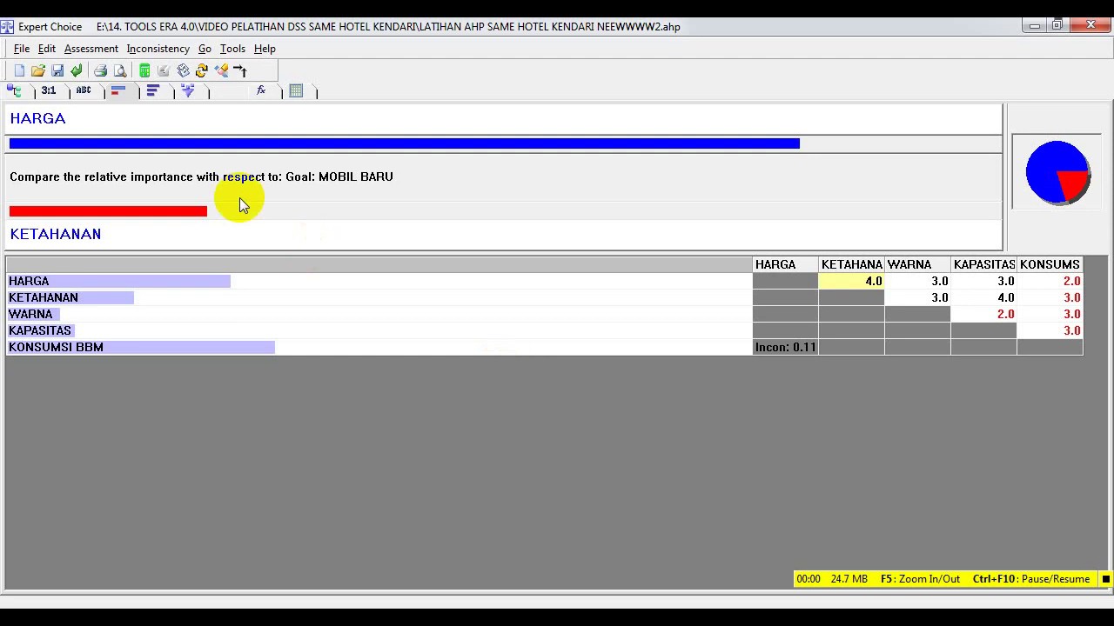Click the recorder yellow stop square

click(1105, 579)
